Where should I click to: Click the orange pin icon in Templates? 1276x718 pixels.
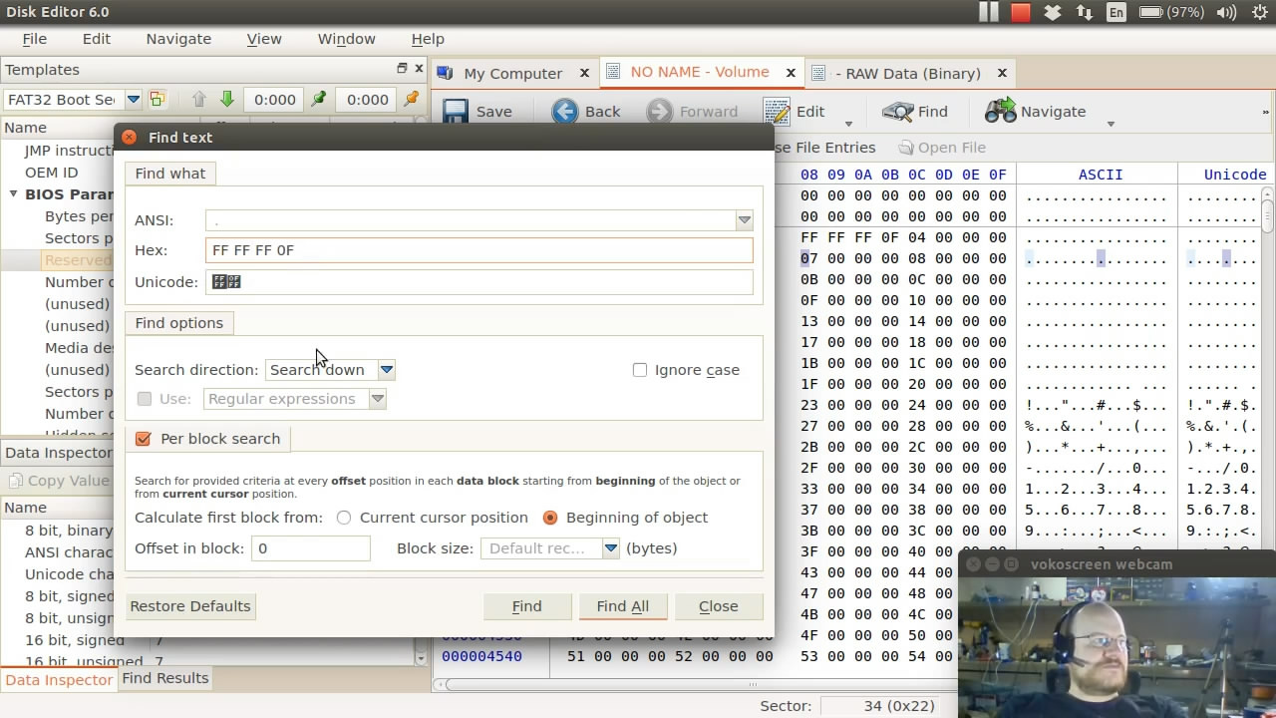pos(411,99)
